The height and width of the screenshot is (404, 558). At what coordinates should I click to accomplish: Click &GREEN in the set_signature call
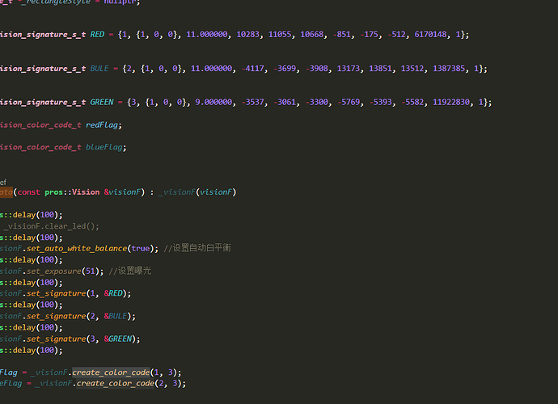pos(118,339)
